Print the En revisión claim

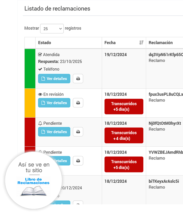point(78,103)
